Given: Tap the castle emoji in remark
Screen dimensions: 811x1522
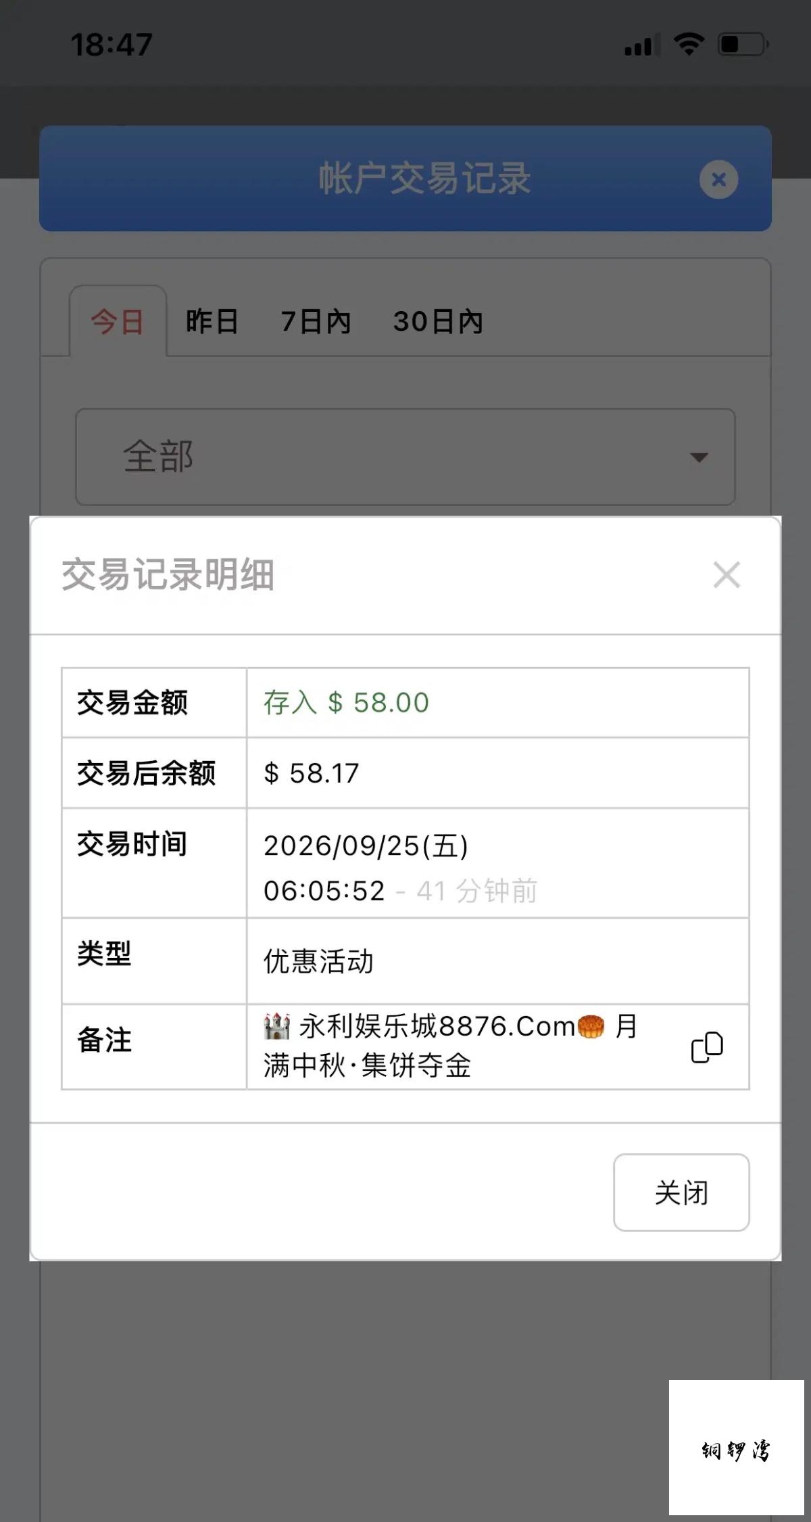Looking at the screenshot, I should tap(277, 1026).
